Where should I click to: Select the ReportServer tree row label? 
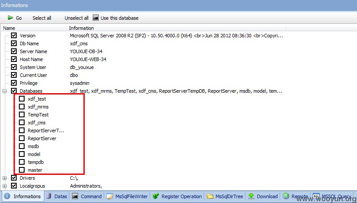coord(42,138)
